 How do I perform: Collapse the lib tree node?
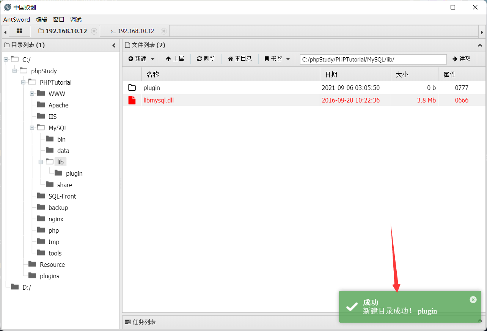41,162
